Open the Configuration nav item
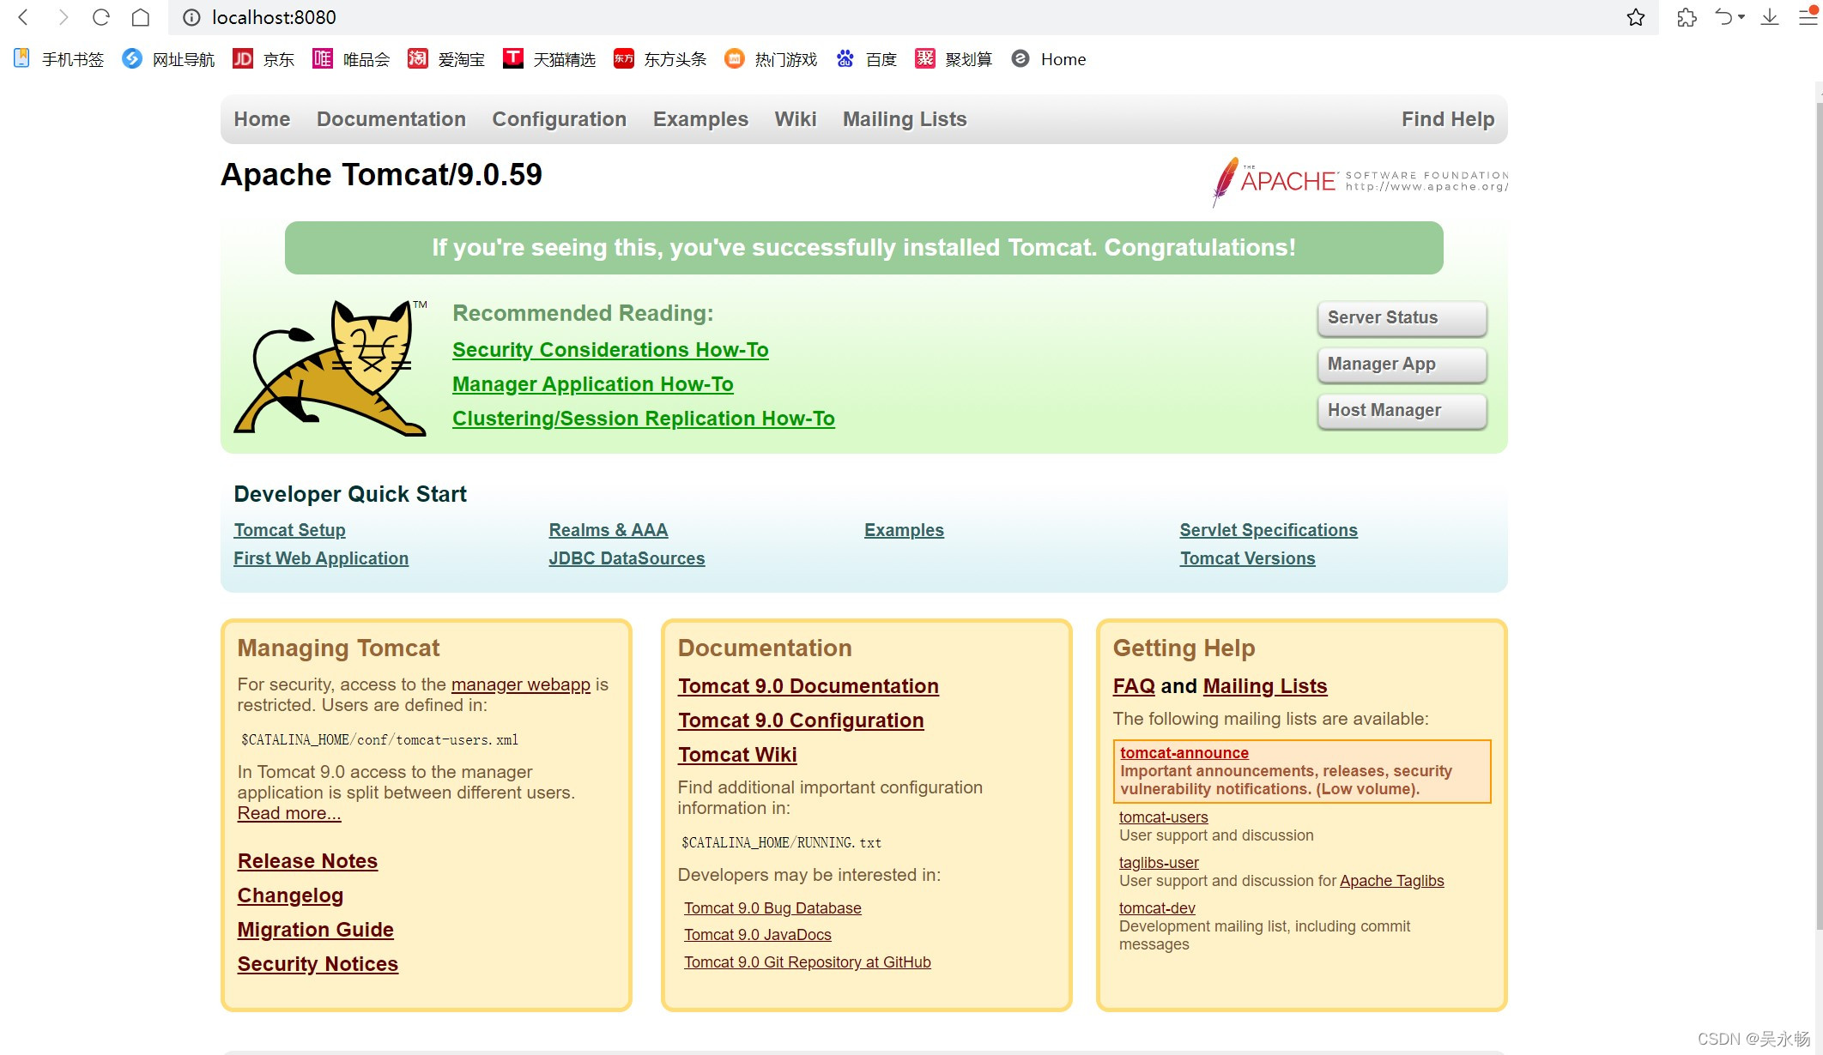1823x1055 pixels. [x=559, y=119]
